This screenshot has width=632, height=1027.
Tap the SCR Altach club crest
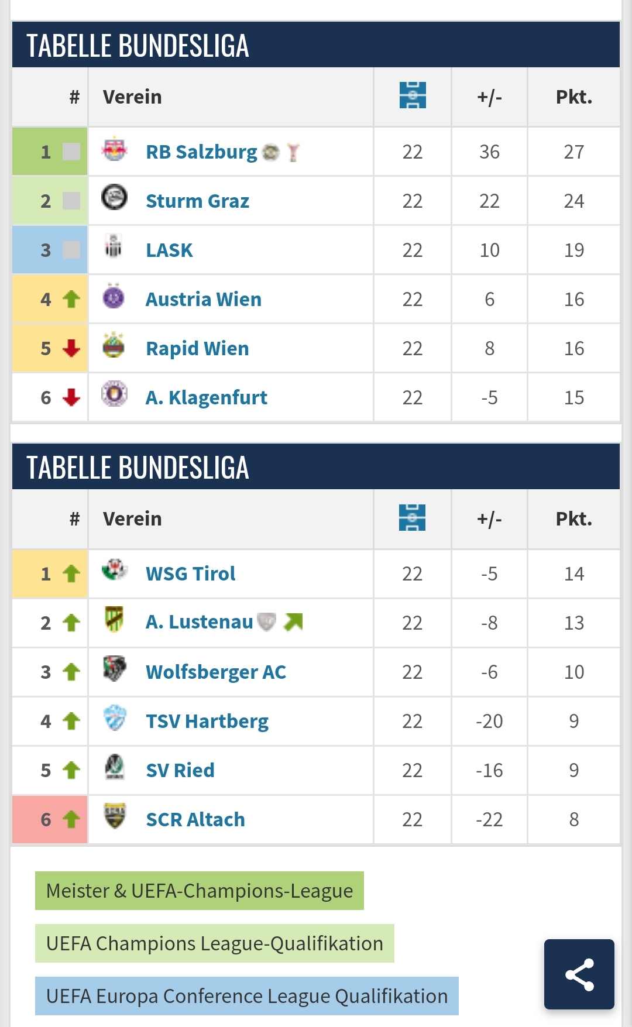[x=114, y=816]
